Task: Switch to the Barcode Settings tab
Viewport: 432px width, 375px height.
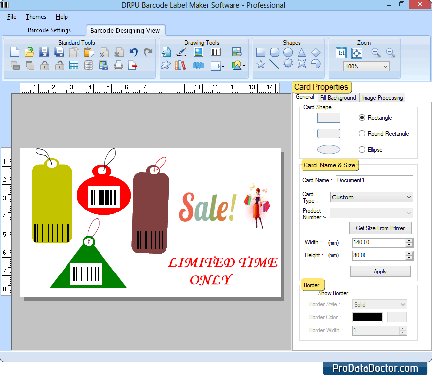Action: 49,30
